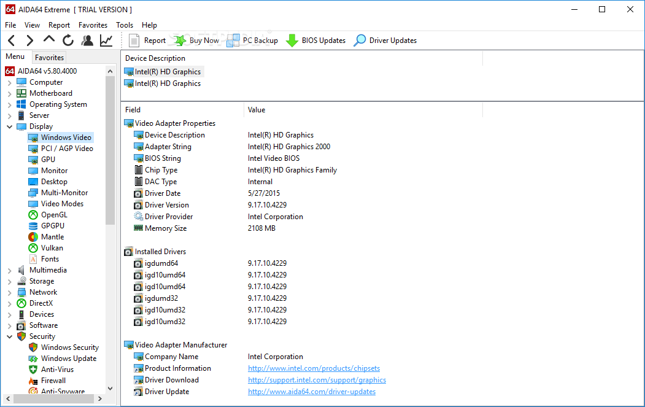Click the Windows Security shield icon
This screenshot has height=407, width=645.
(33, 347)
